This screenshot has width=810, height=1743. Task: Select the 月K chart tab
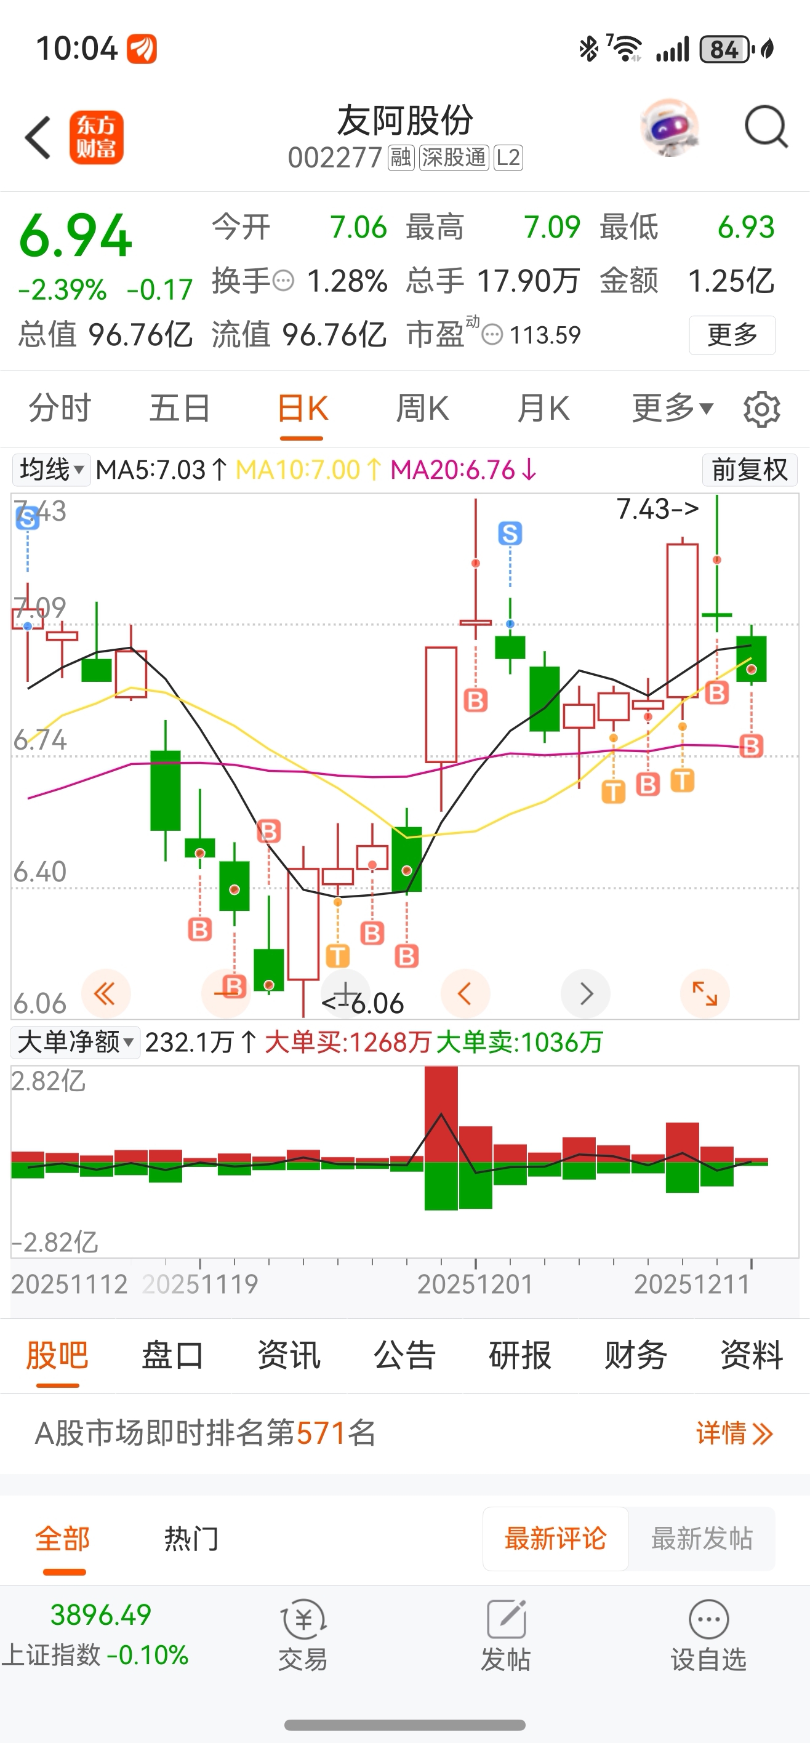coord(543,409)
